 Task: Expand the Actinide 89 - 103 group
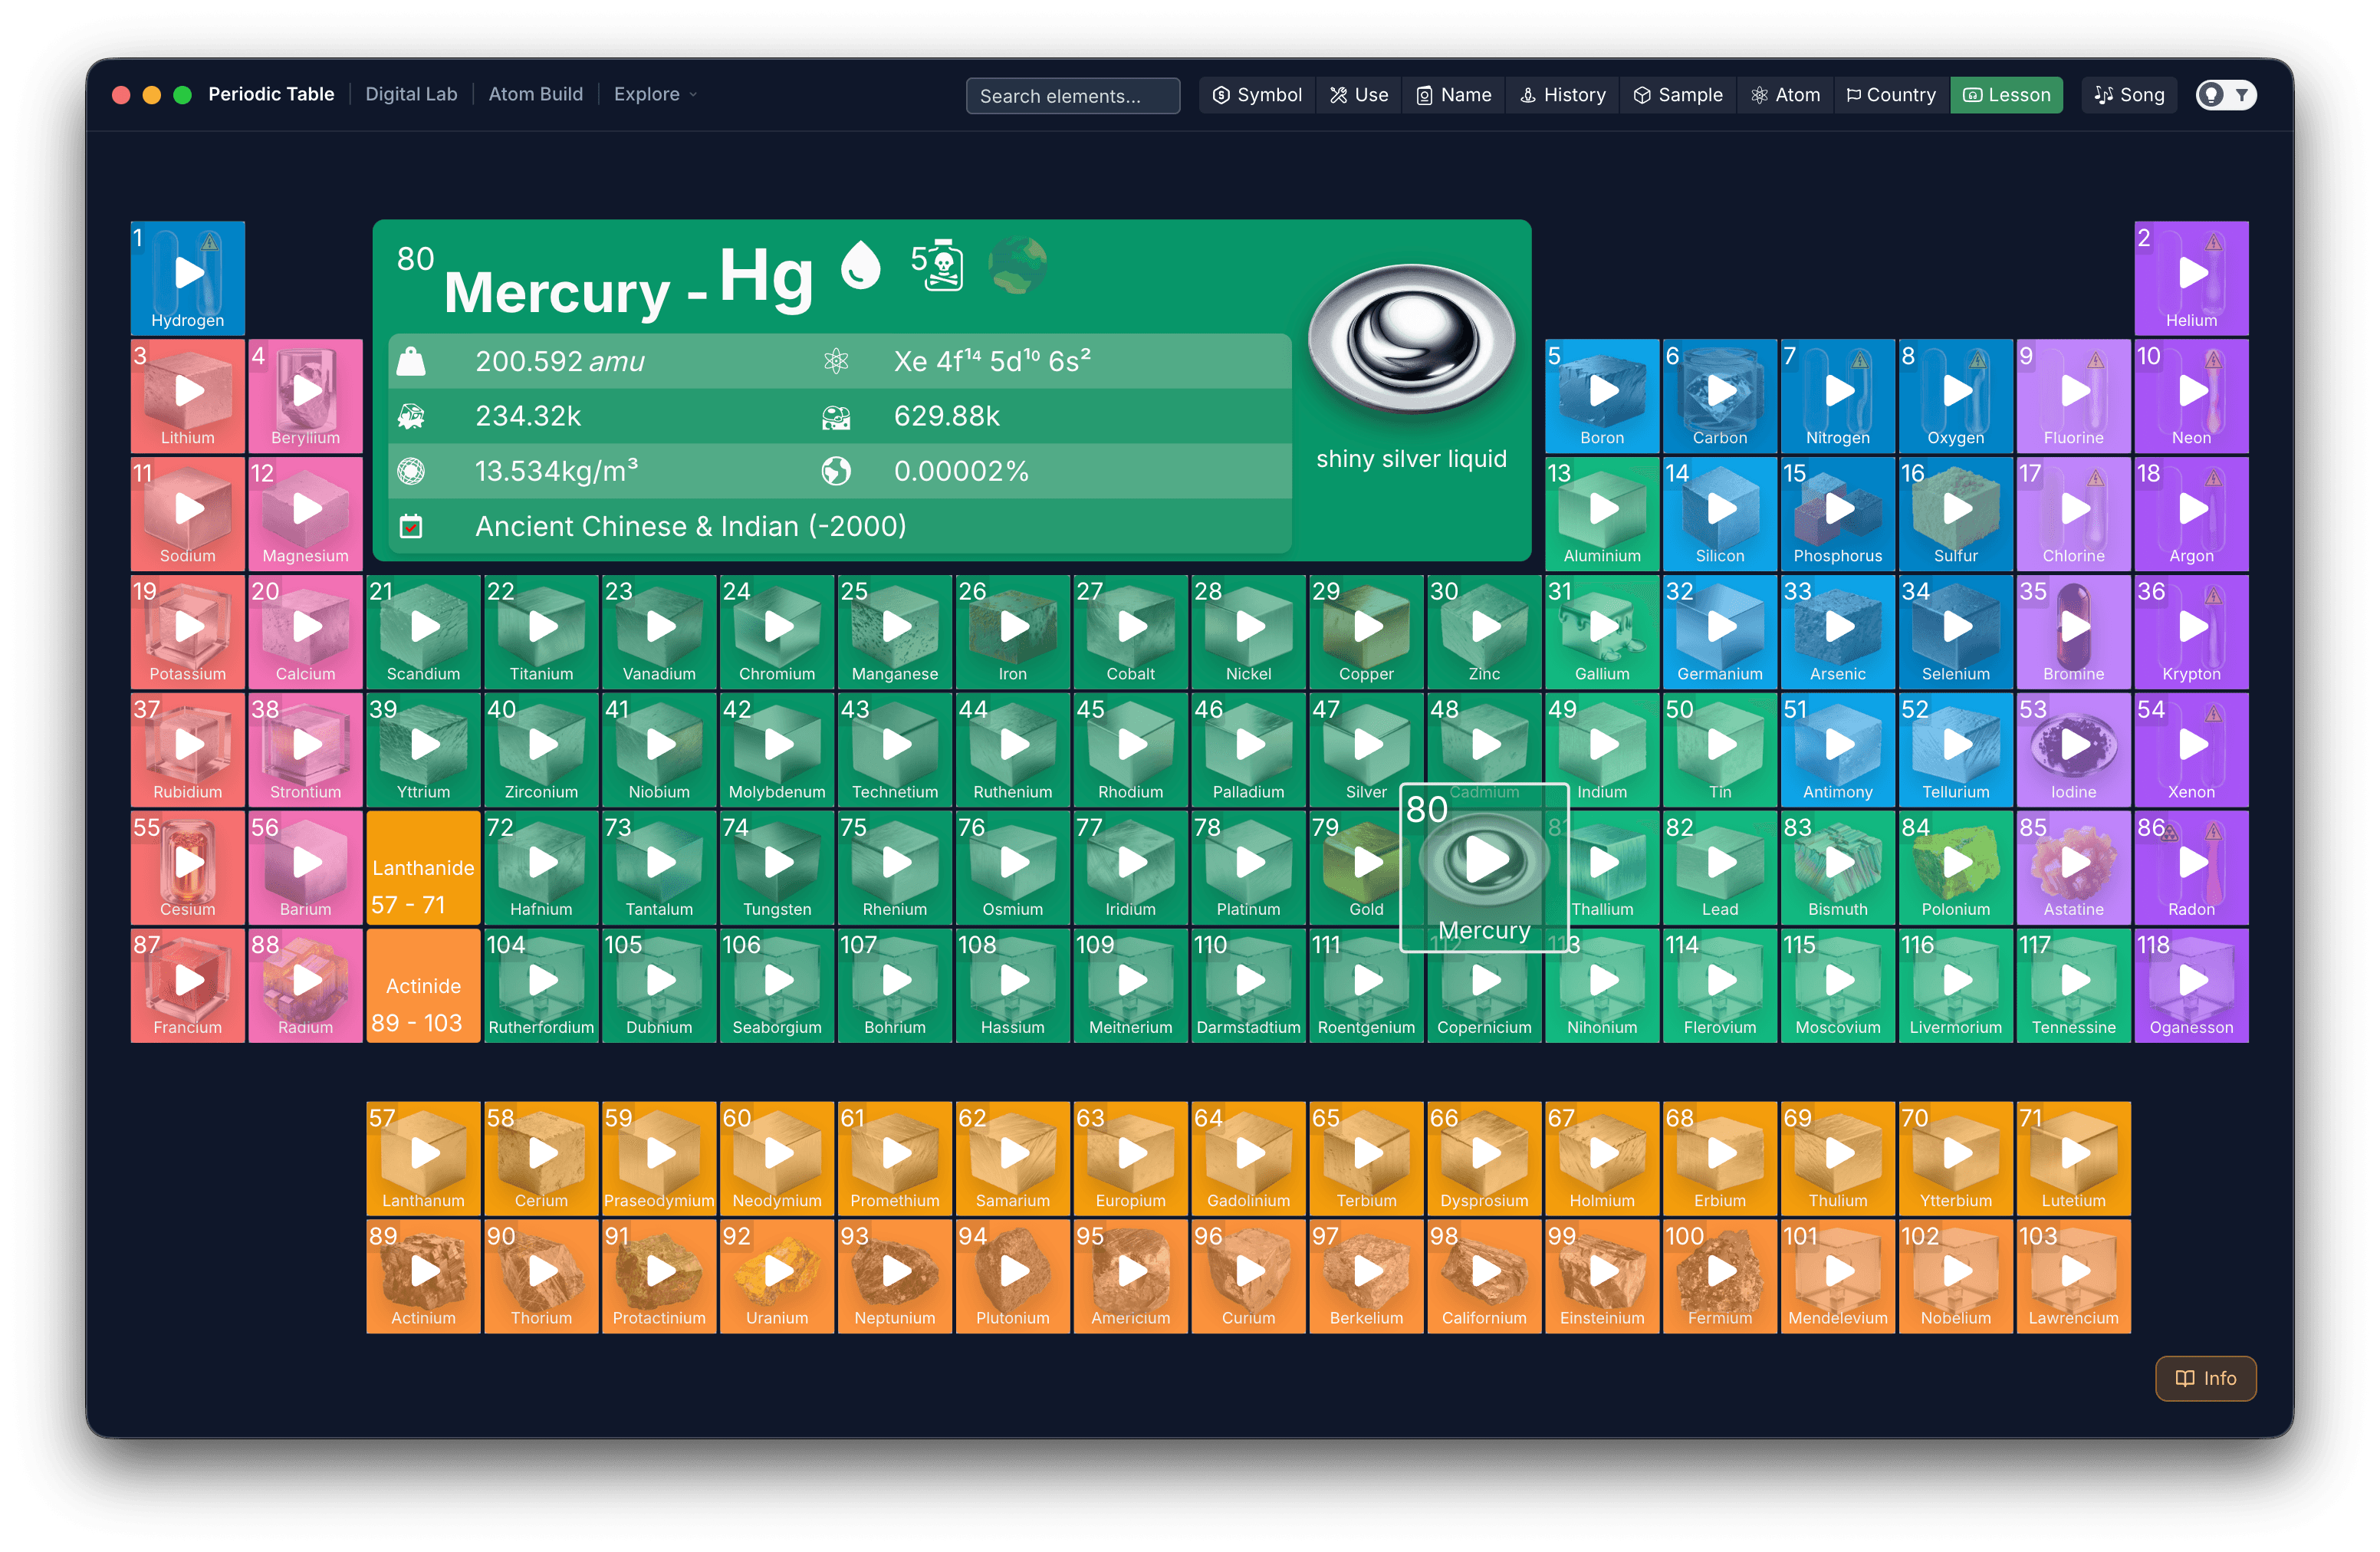pos(423,986)
